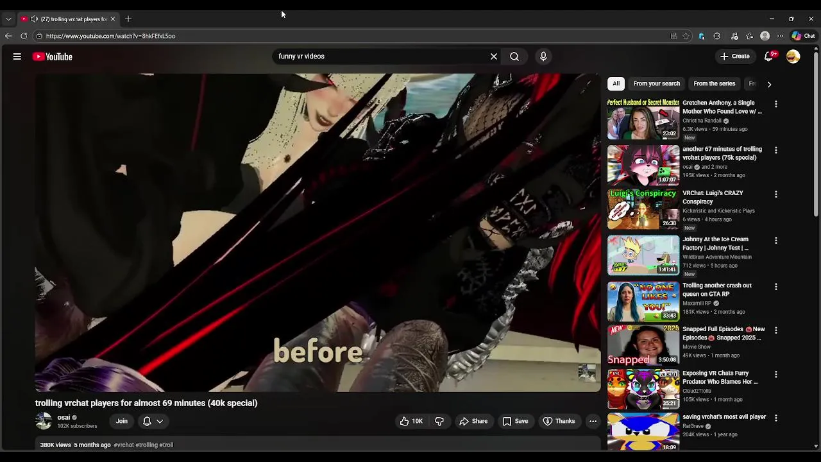Open new browser tab with plus
Viewport: 821px width, 462px height.
pos(128,19)
